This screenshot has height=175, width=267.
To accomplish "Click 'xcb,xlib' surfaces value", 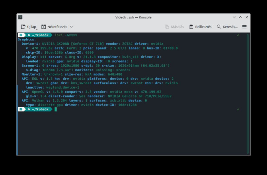I will pos(118,101).
